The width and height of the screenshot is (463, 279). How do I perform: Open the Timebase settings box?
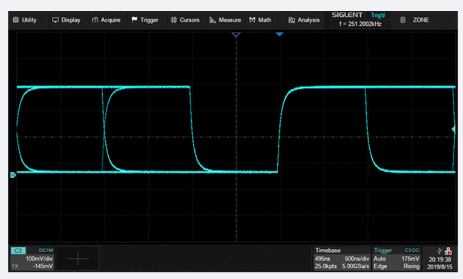(341, 259)
